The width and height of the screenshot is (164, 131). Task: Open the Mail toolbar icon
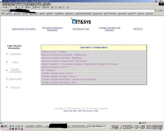click(x=56, y=7)
